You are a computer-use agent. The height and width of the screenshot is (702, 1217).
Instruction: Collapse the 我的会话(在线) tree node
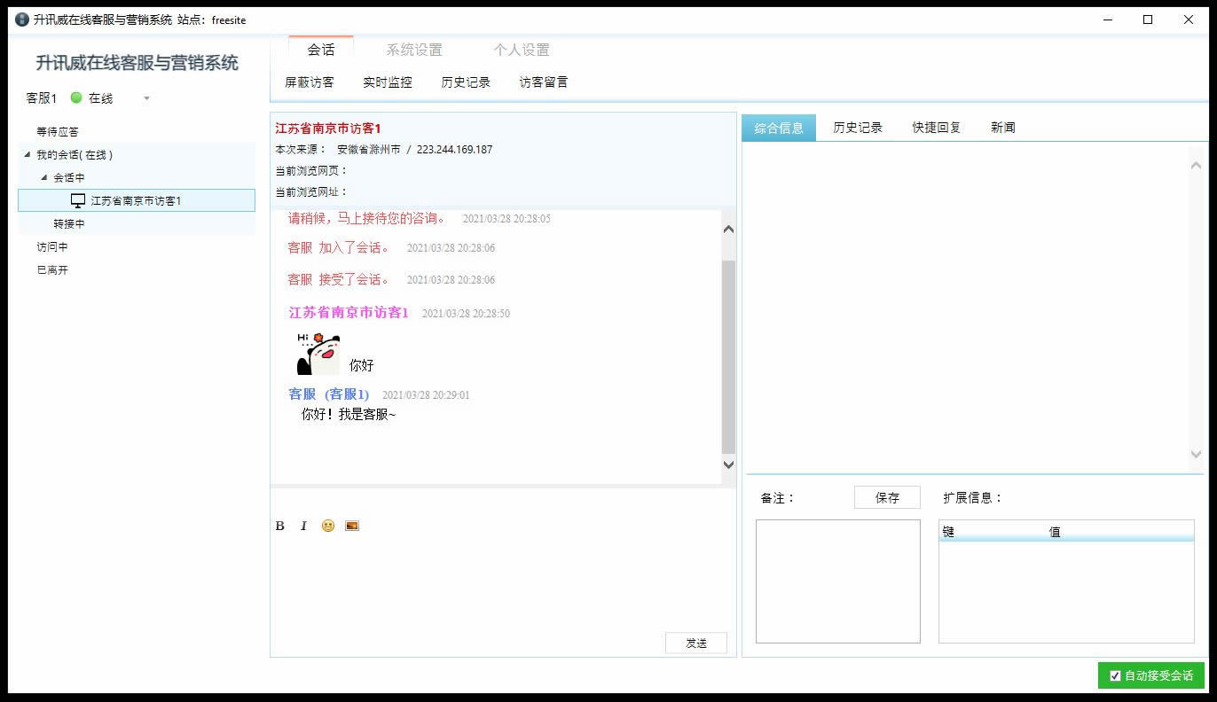tap(27, 154)
